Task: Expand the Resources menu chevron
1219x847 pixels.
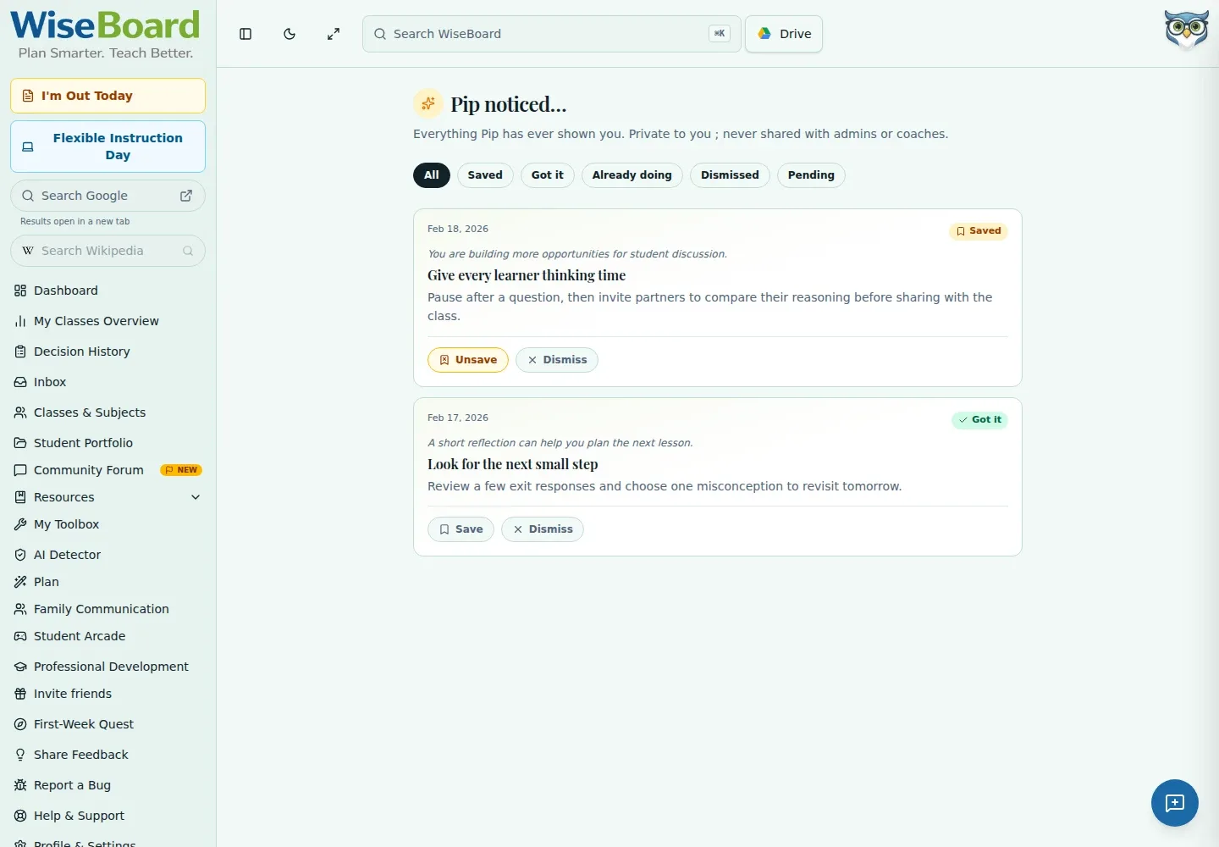Action: pos(196,497)
